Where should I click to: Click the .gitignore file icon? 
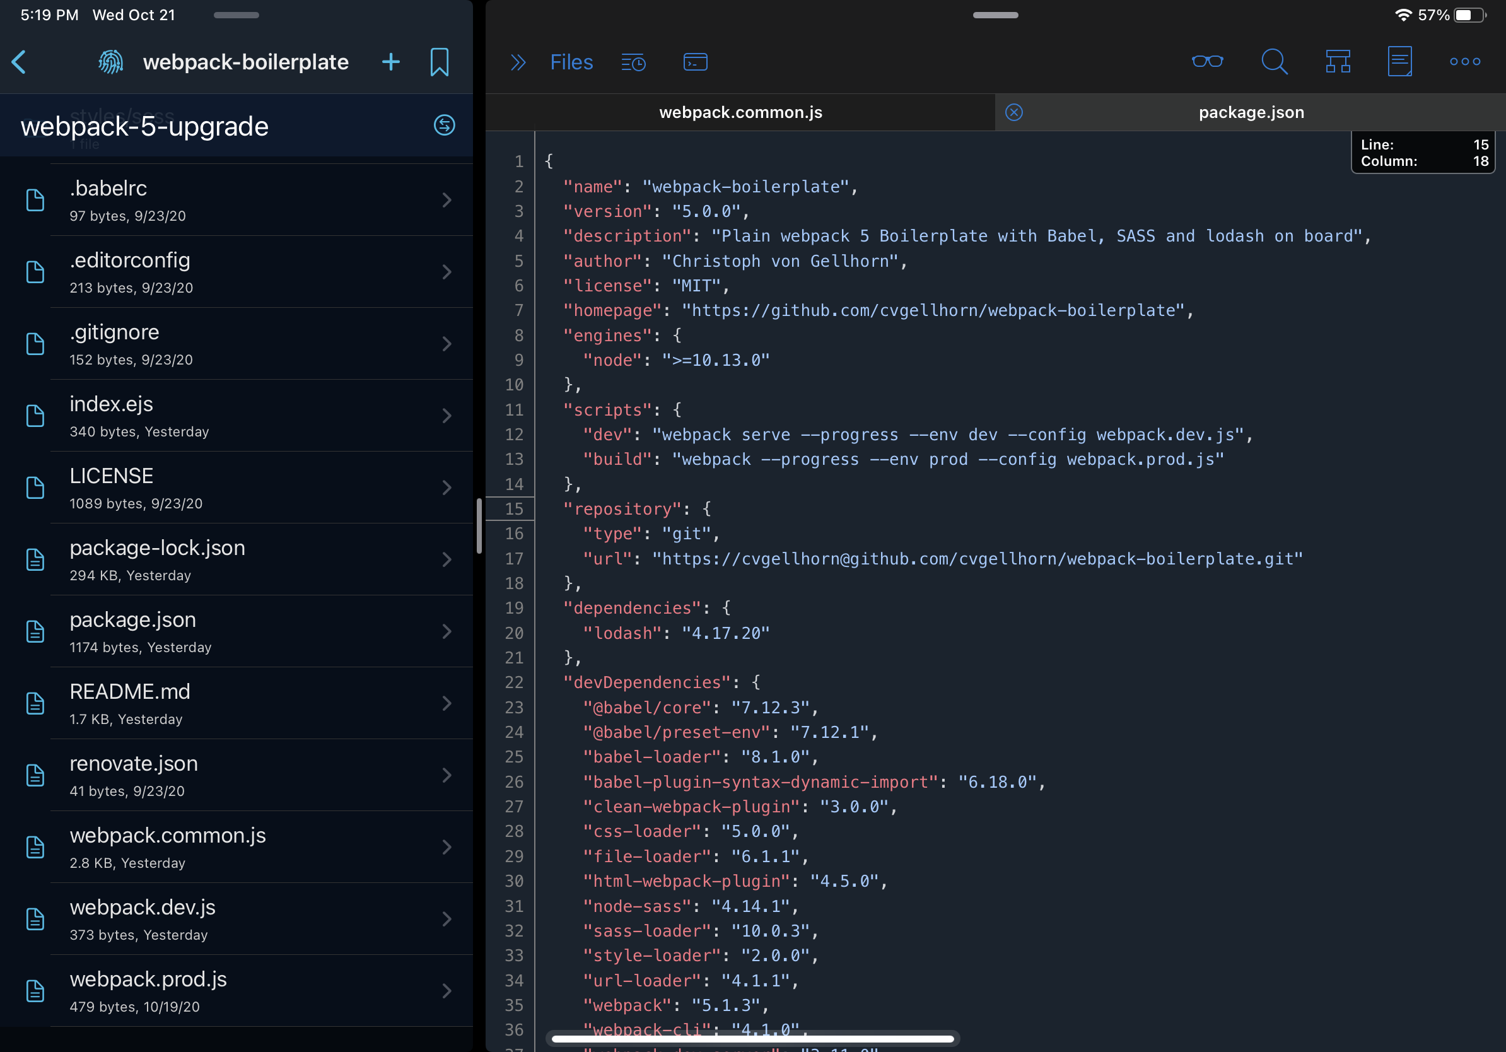tap(35, 344)
